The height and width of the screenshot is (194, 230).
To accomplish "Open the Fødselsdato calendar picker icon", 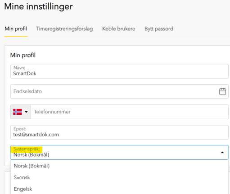I will pyautogui.click(x=222, y=91).
